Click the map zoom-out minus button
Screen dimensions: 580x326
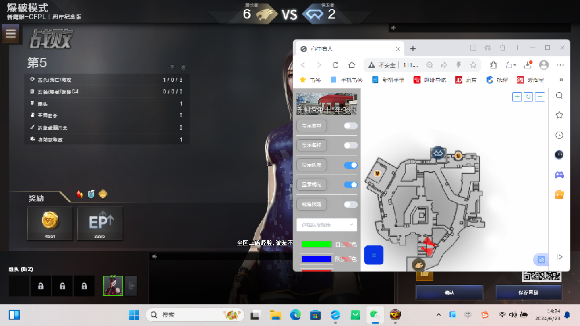539,97
